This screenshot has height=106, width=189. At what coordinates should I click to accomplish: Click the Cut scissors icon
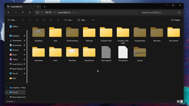click(23, 20)
